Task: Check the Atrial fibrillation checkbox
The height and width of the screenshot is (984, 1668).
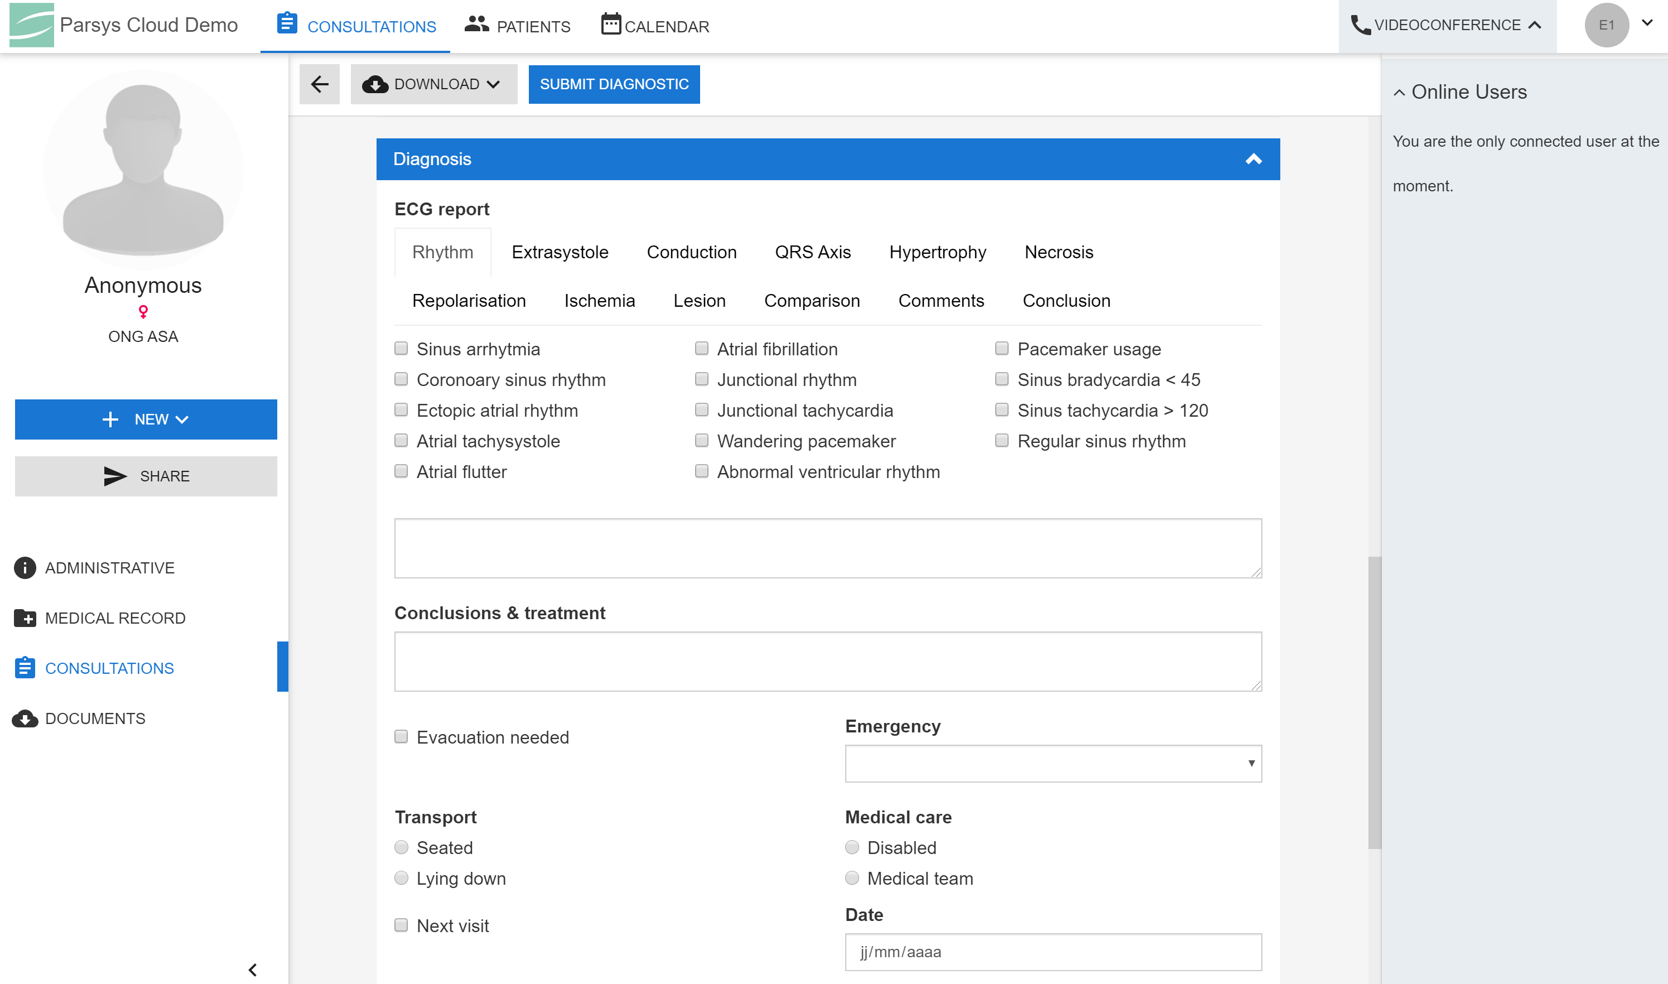Action: coord(701,349)
